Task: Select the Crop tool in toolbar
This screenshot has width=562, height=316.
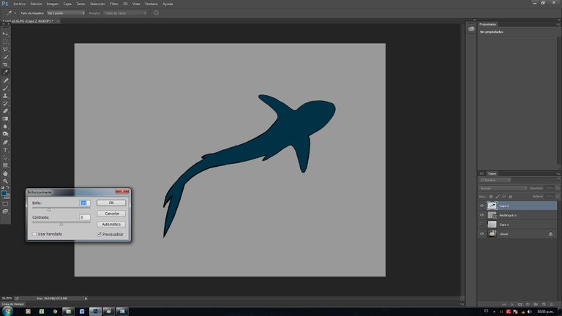Action: pyautogui.click(x=6, y=64)
